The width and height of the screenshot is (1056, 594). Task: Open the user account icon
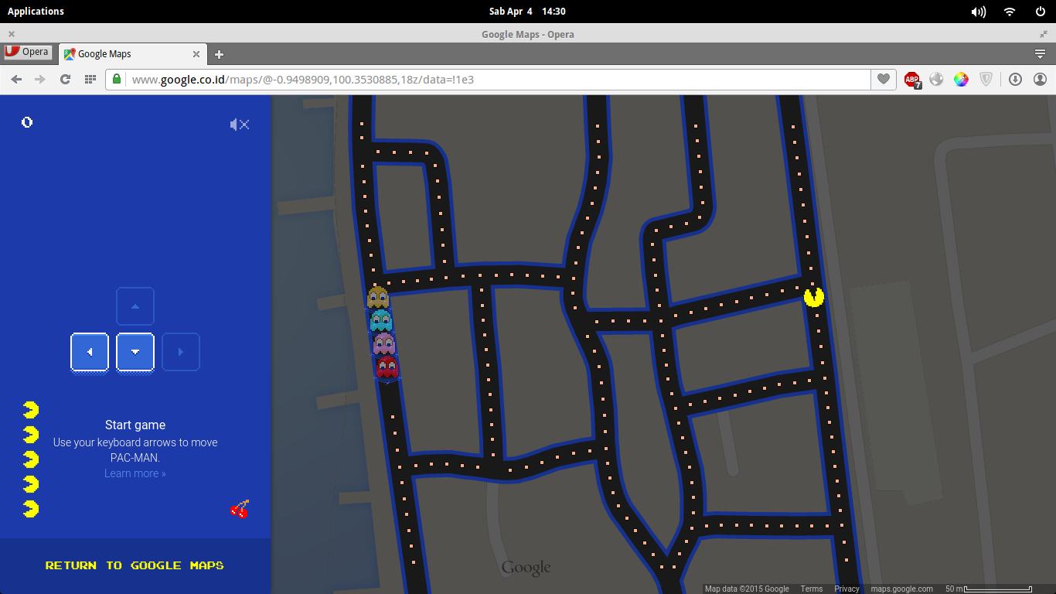(x=1040, y=79)
